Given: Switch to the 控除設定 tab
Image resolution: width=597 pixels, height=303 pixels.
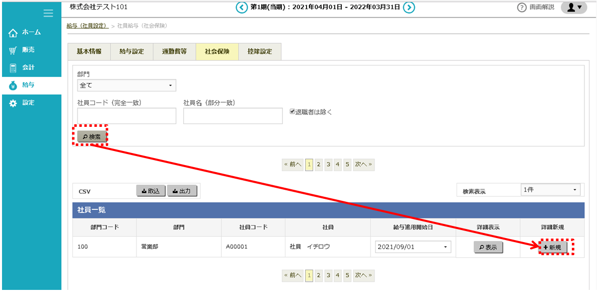Looking at the screenshot, I should tap(259, 52).
